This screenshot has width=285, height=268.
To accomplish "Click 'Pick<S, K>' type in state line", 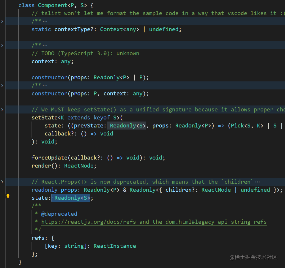I will 247,126.
